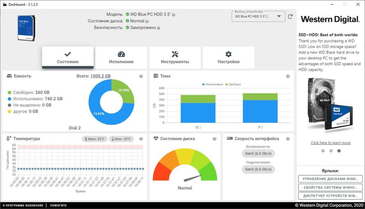
Task: Open the Диспетчер устройств Windows shortcut
Action: pyautogui.click(x=330, y=196)
